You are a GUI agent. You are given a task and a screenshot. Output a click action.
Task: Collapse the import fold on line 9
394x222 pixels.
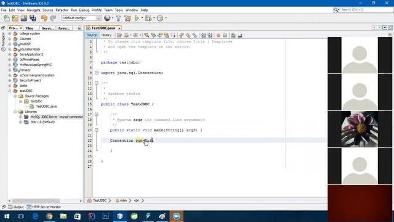[x=97, y=73]
